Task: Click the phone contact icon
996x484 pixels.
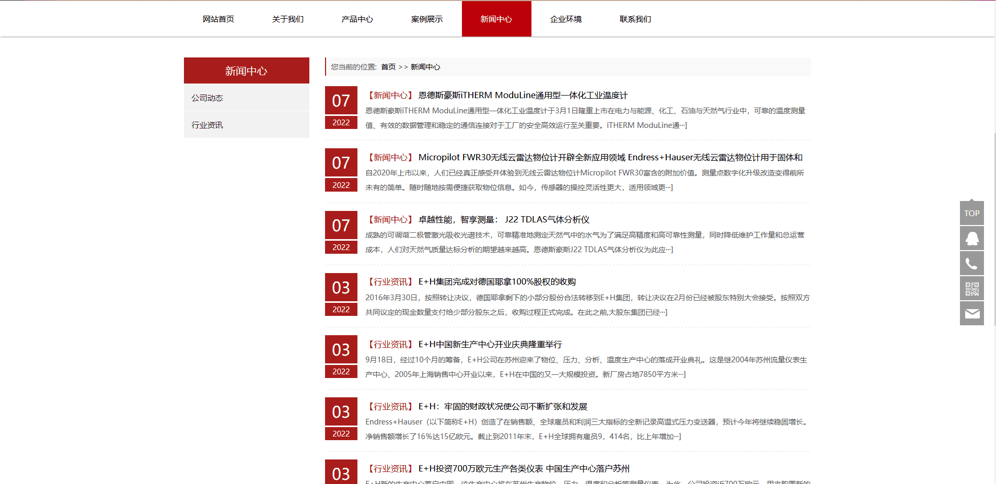Action: [971, 264]
